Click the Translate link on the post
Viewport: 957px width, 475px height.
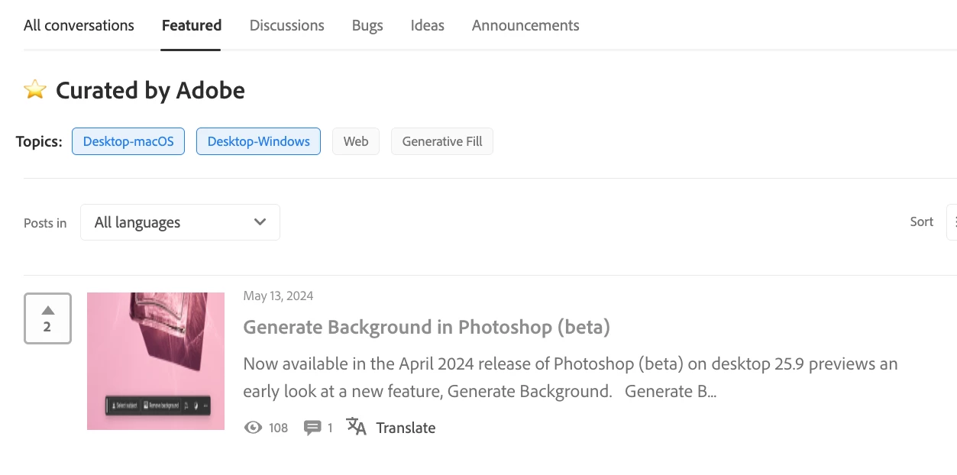click(406, 428)
